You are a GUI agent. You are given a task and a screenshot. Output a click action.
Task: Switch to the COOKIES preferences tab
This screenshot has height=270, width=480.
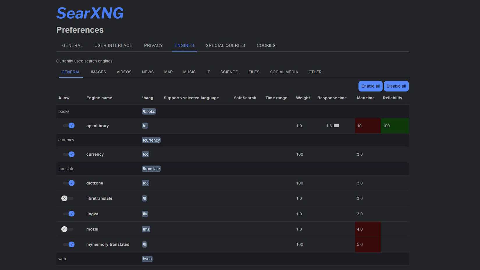266,45
